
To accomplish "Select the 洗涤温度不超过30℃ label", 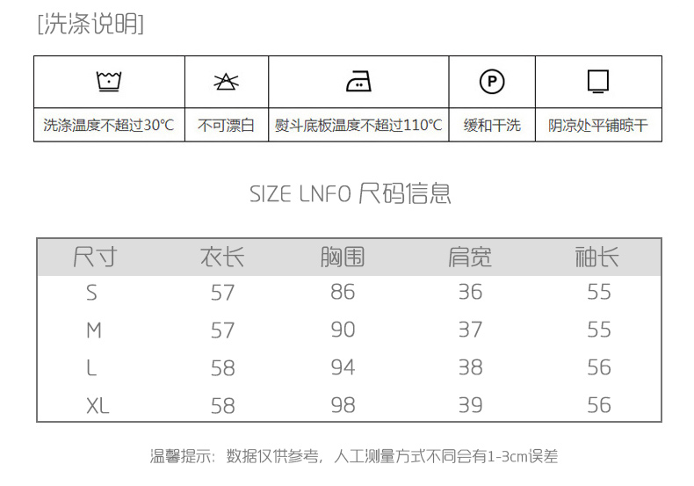I will 109,126.
